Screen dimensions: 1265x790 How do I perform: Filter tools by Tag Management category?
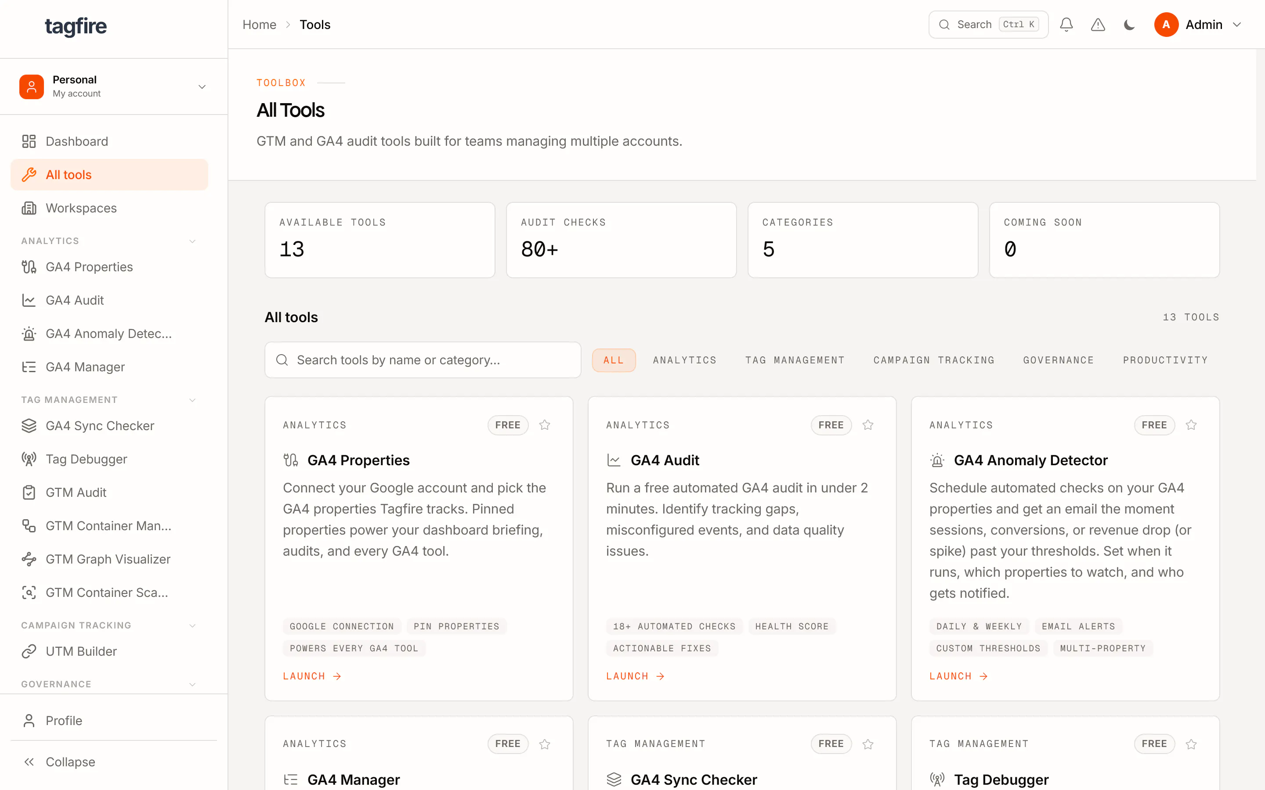coord(795,360)
